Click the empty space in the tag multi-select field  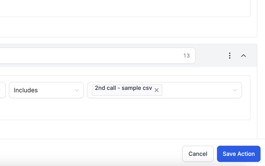(196, 90)
